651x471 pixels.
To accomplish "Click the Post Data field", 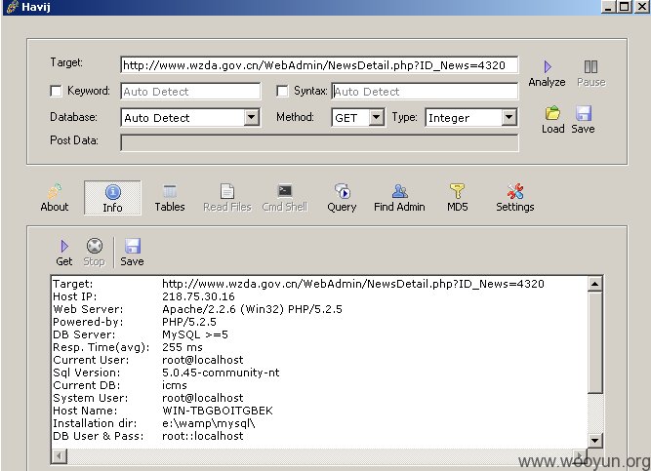I will click(x=319, y=143).
